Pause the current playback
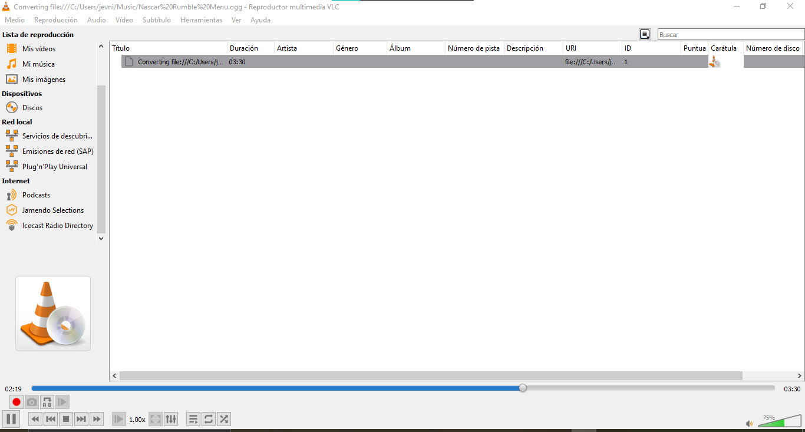The width and height of the screenshot is (805, 432). (11, 419)
